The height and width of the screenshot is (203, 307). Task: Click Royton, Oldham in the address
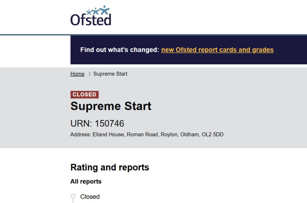(180, 135)
